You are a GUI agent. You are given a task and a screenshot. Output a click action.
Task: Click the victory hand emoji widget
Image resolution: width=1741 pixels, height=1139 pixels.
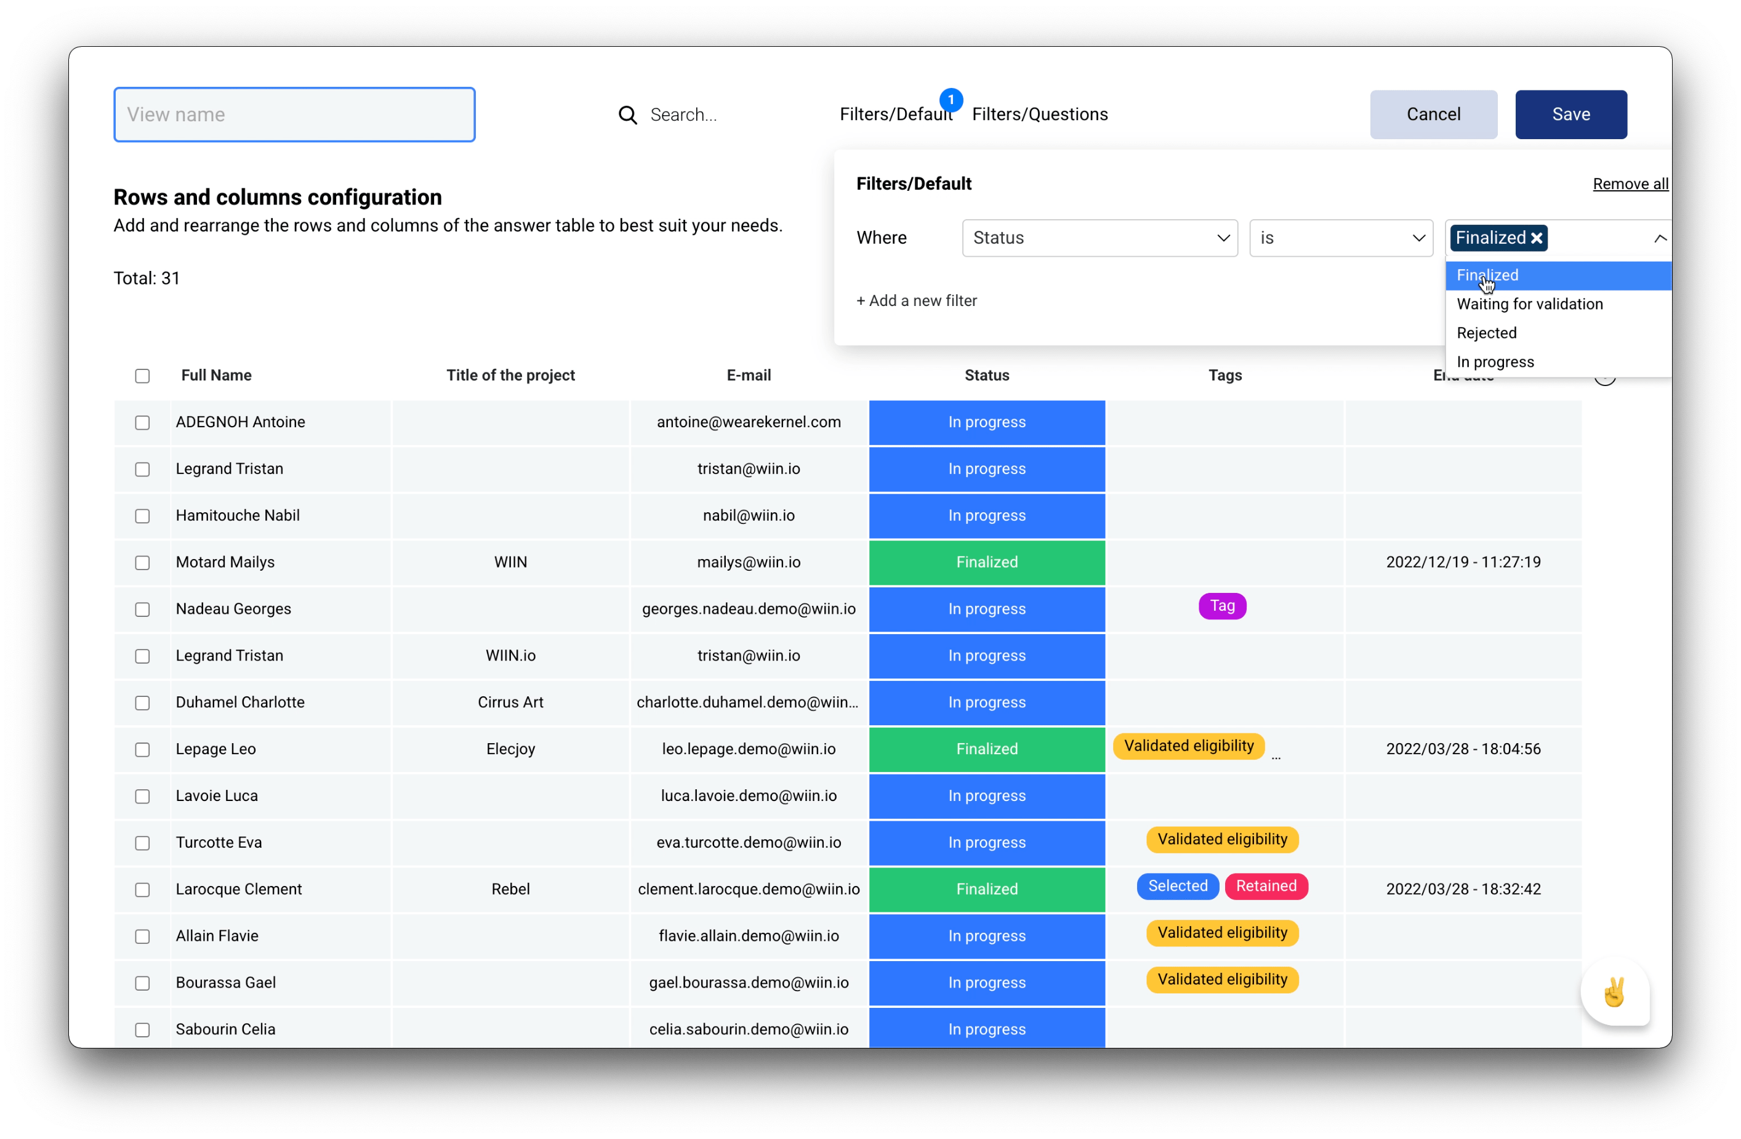(1614, 992)
